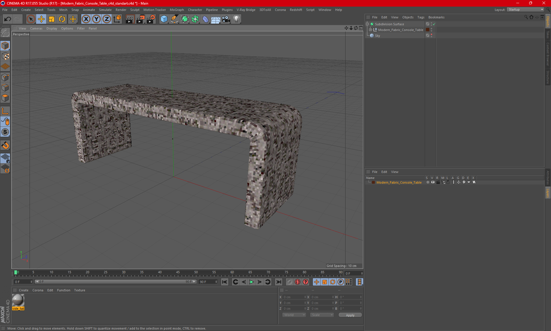Select the Scale tool
Viewport: 551px width, 331px height.
tap(52, 19)
